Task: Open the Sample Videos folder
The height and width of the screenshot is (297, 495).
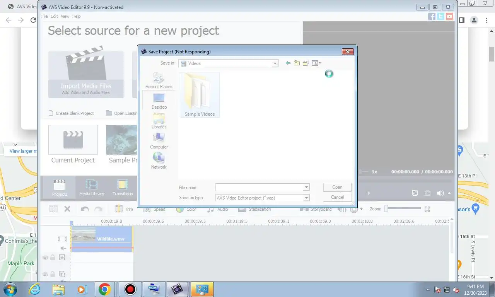Action: 200,95
